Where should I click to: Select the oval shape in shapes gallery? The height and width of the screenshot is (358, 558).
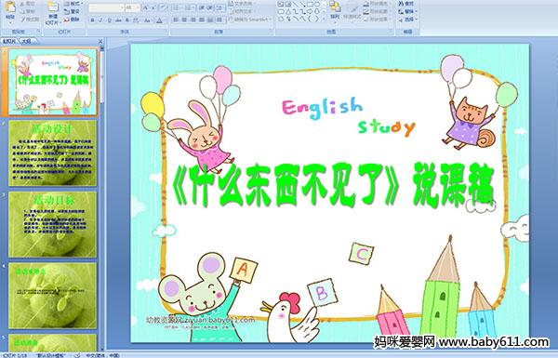[x=317, y=4]
